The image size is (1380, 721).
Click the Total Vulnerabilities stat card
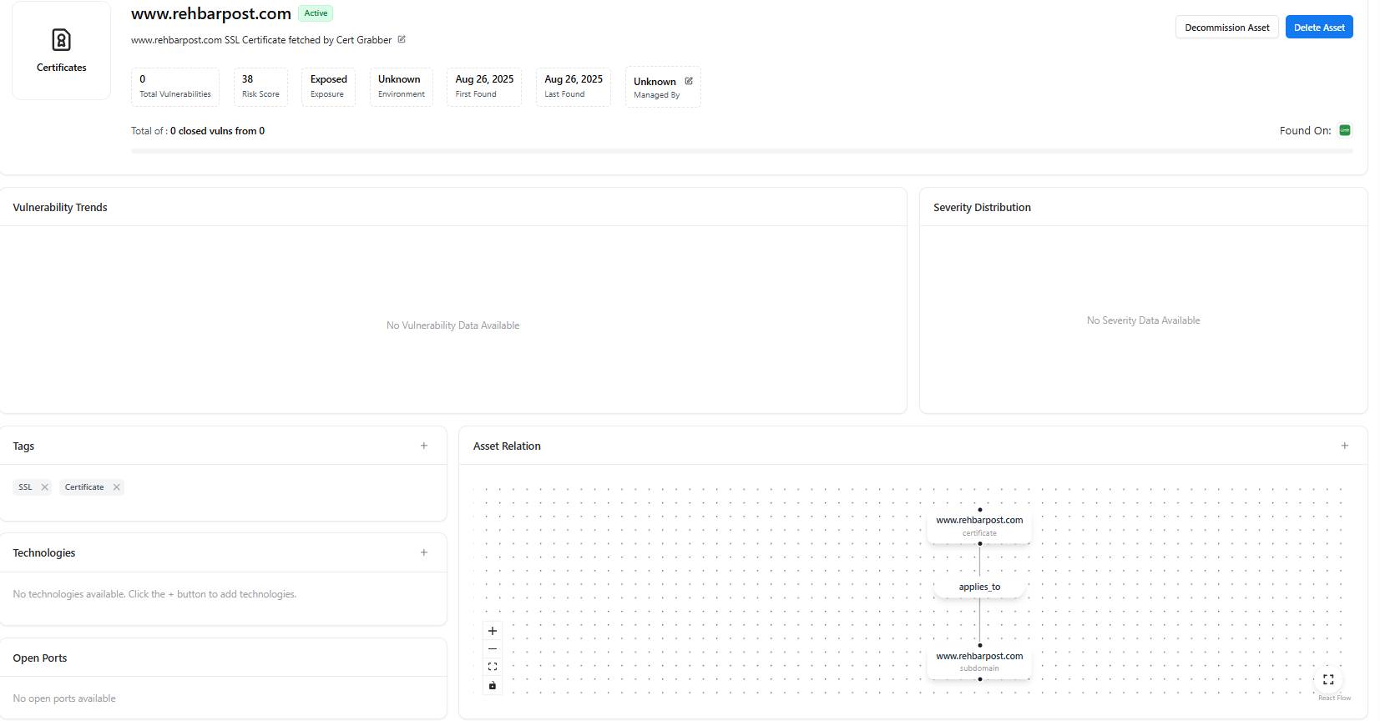point(175,87)
